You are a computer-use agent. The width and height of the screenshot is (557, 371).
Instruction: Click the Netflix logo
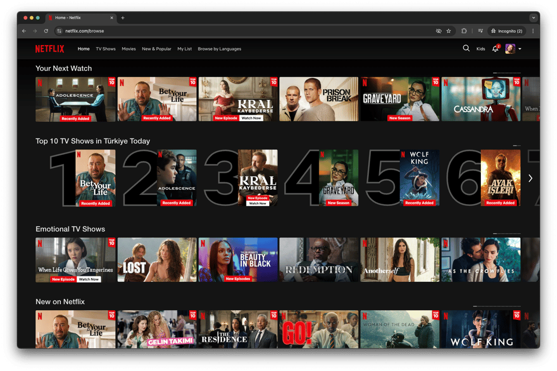(x=49, y=48)
